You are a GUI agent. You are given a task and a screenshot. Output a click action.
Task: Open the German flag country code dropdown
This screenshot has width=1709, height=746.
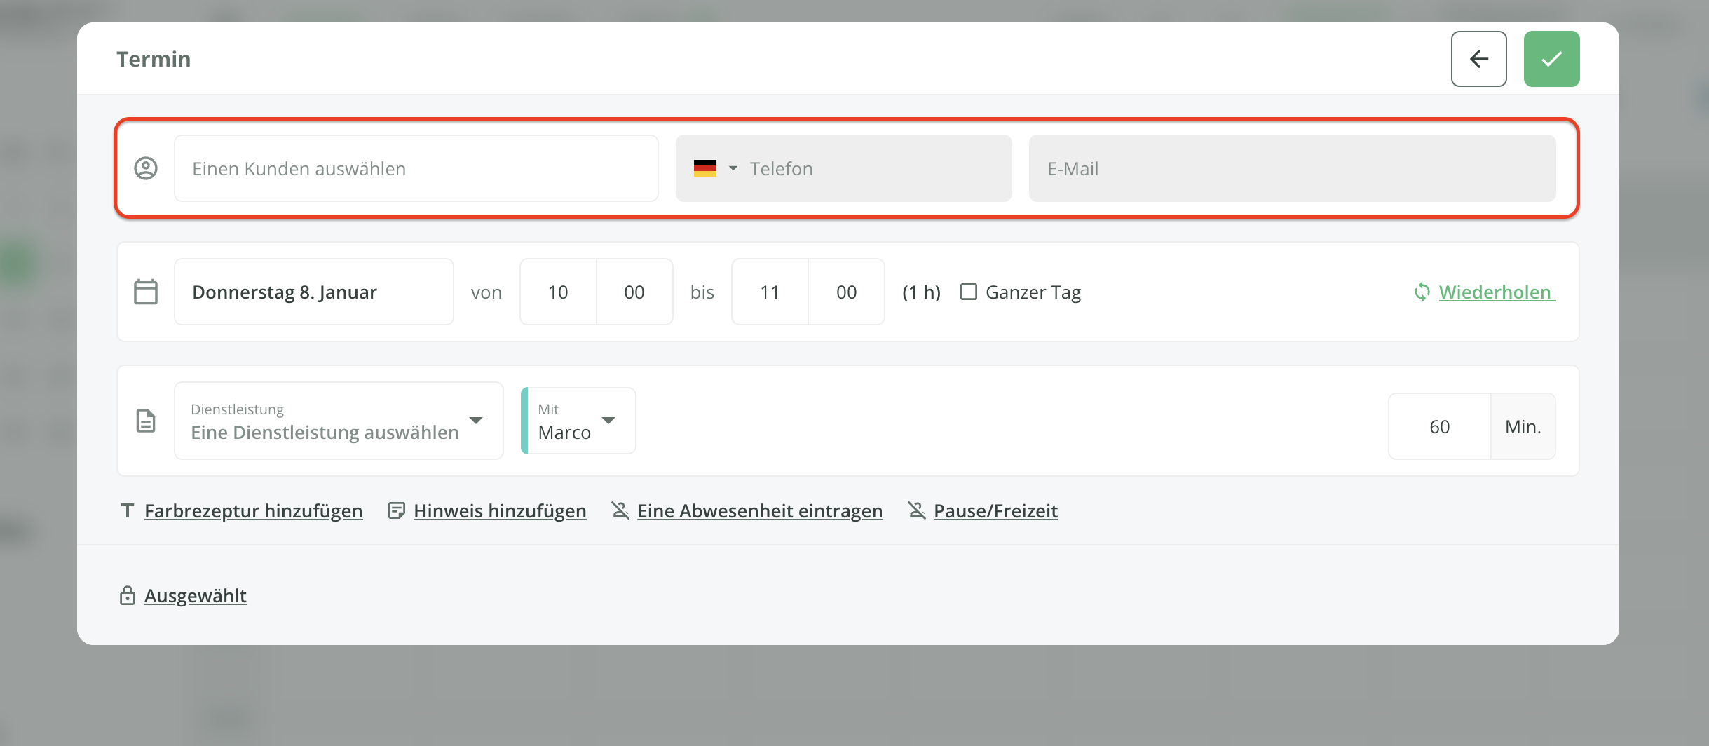pos(715,168)
